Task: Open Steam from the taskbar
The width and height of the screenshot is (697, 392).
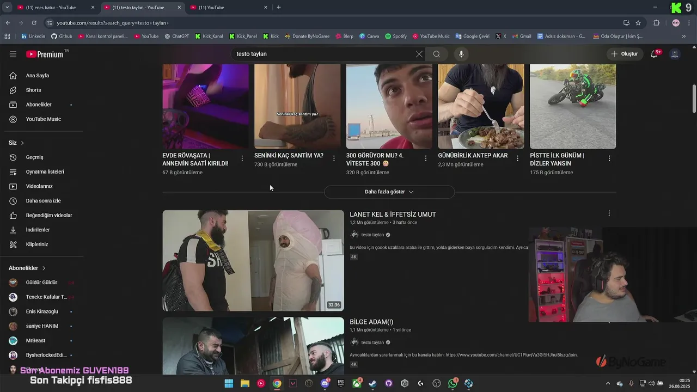Action: pyautogui.click(x=372, y=383)
